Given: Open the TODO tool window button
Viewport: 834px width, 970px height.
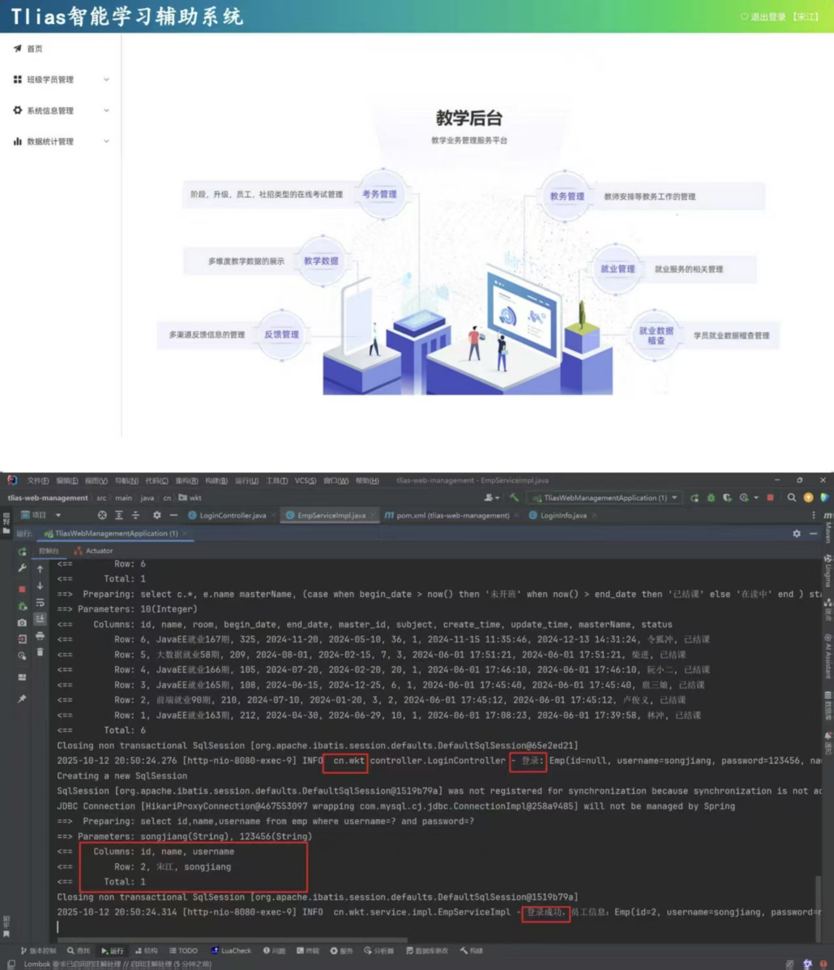Looking at the screenshot, I should point(183,951).
